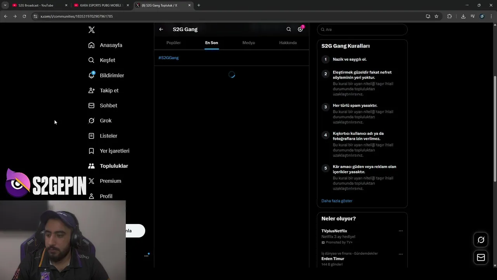Click Daha fazla göster link

point(337,201)
